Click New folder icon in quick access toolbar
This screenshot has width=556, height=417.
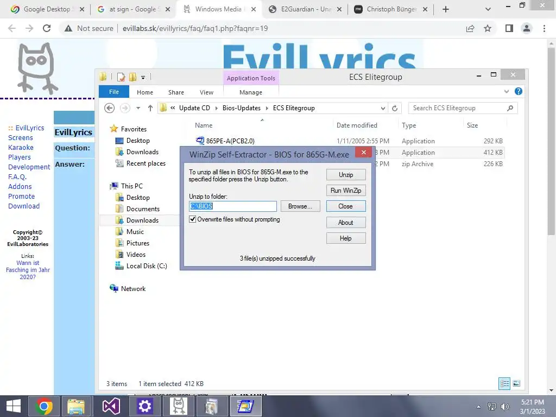click(132, 77)
